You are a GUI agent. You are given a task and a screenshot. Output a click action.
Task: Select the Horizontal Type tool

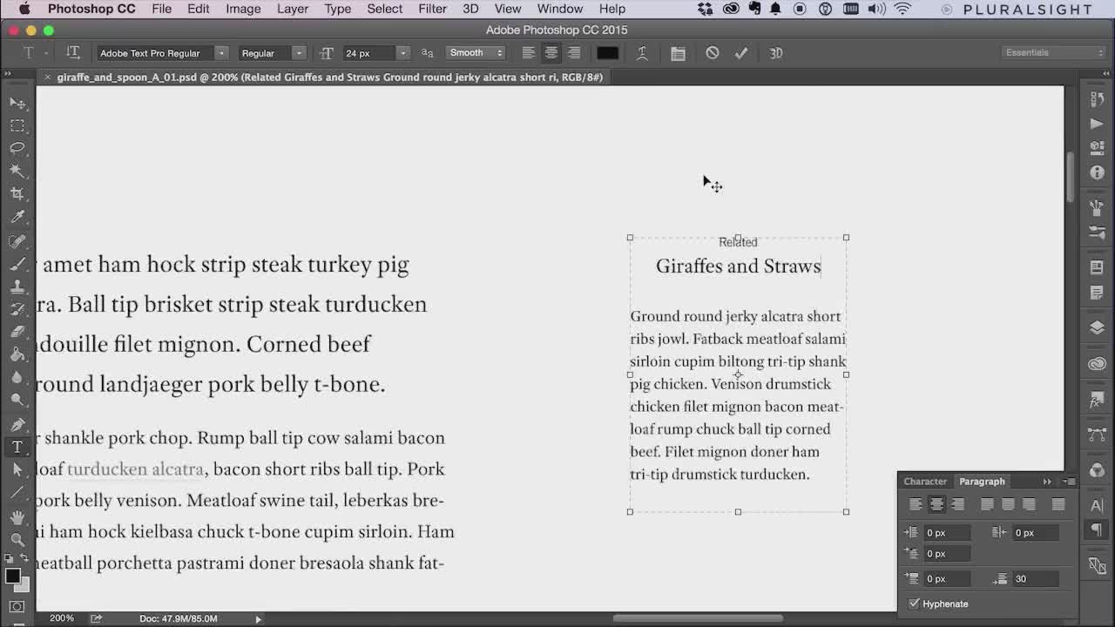pyautogui.click(x=17, y=447)
